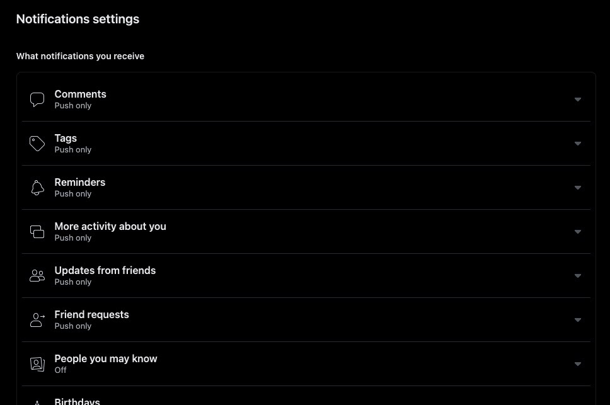Screen dimensions: 610x405
Task: Click the Friend requests person icon
Action: 37,320
